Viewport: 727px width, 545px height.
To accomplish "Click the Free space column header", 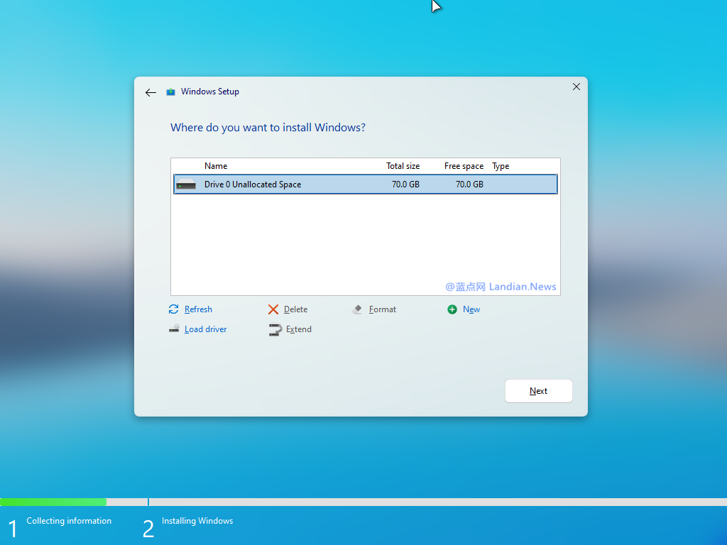I will 464,166.
